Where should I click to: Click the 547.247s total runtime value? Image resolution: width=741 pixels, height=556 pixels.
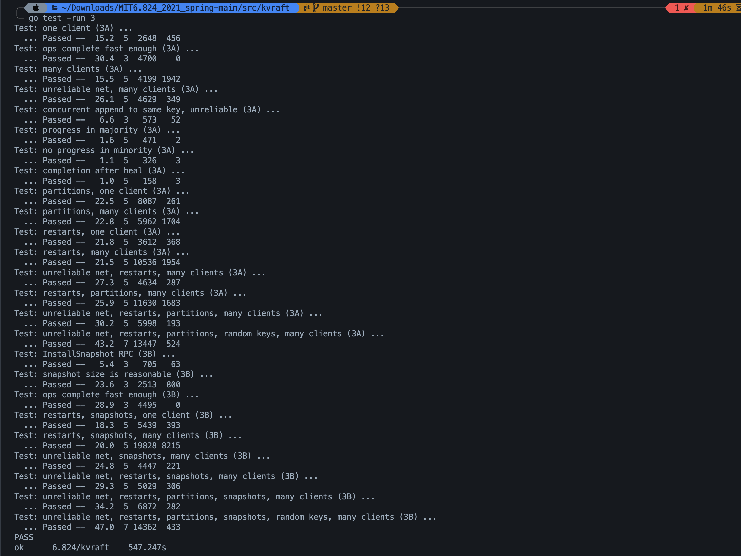click(147, 548)
